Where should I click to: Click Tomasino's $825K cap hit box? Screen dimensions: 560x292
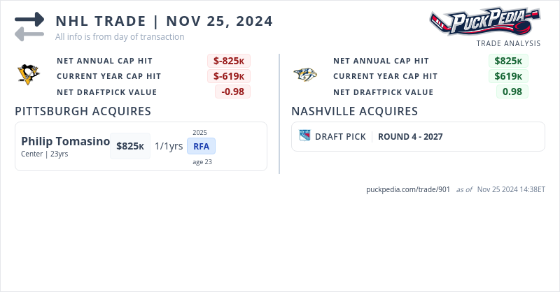[x=130, y=146]
